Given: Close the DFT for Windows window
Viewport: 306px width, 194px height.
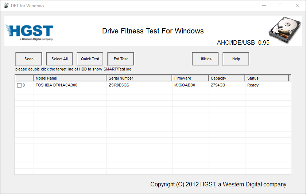Looking at the screenshot, I should pos(297,5).
